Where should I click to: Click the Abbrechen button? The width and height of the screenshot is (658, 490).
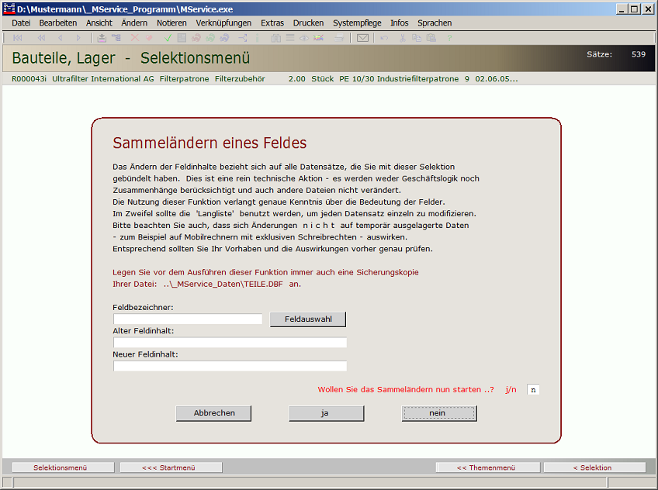click(214, 413)
